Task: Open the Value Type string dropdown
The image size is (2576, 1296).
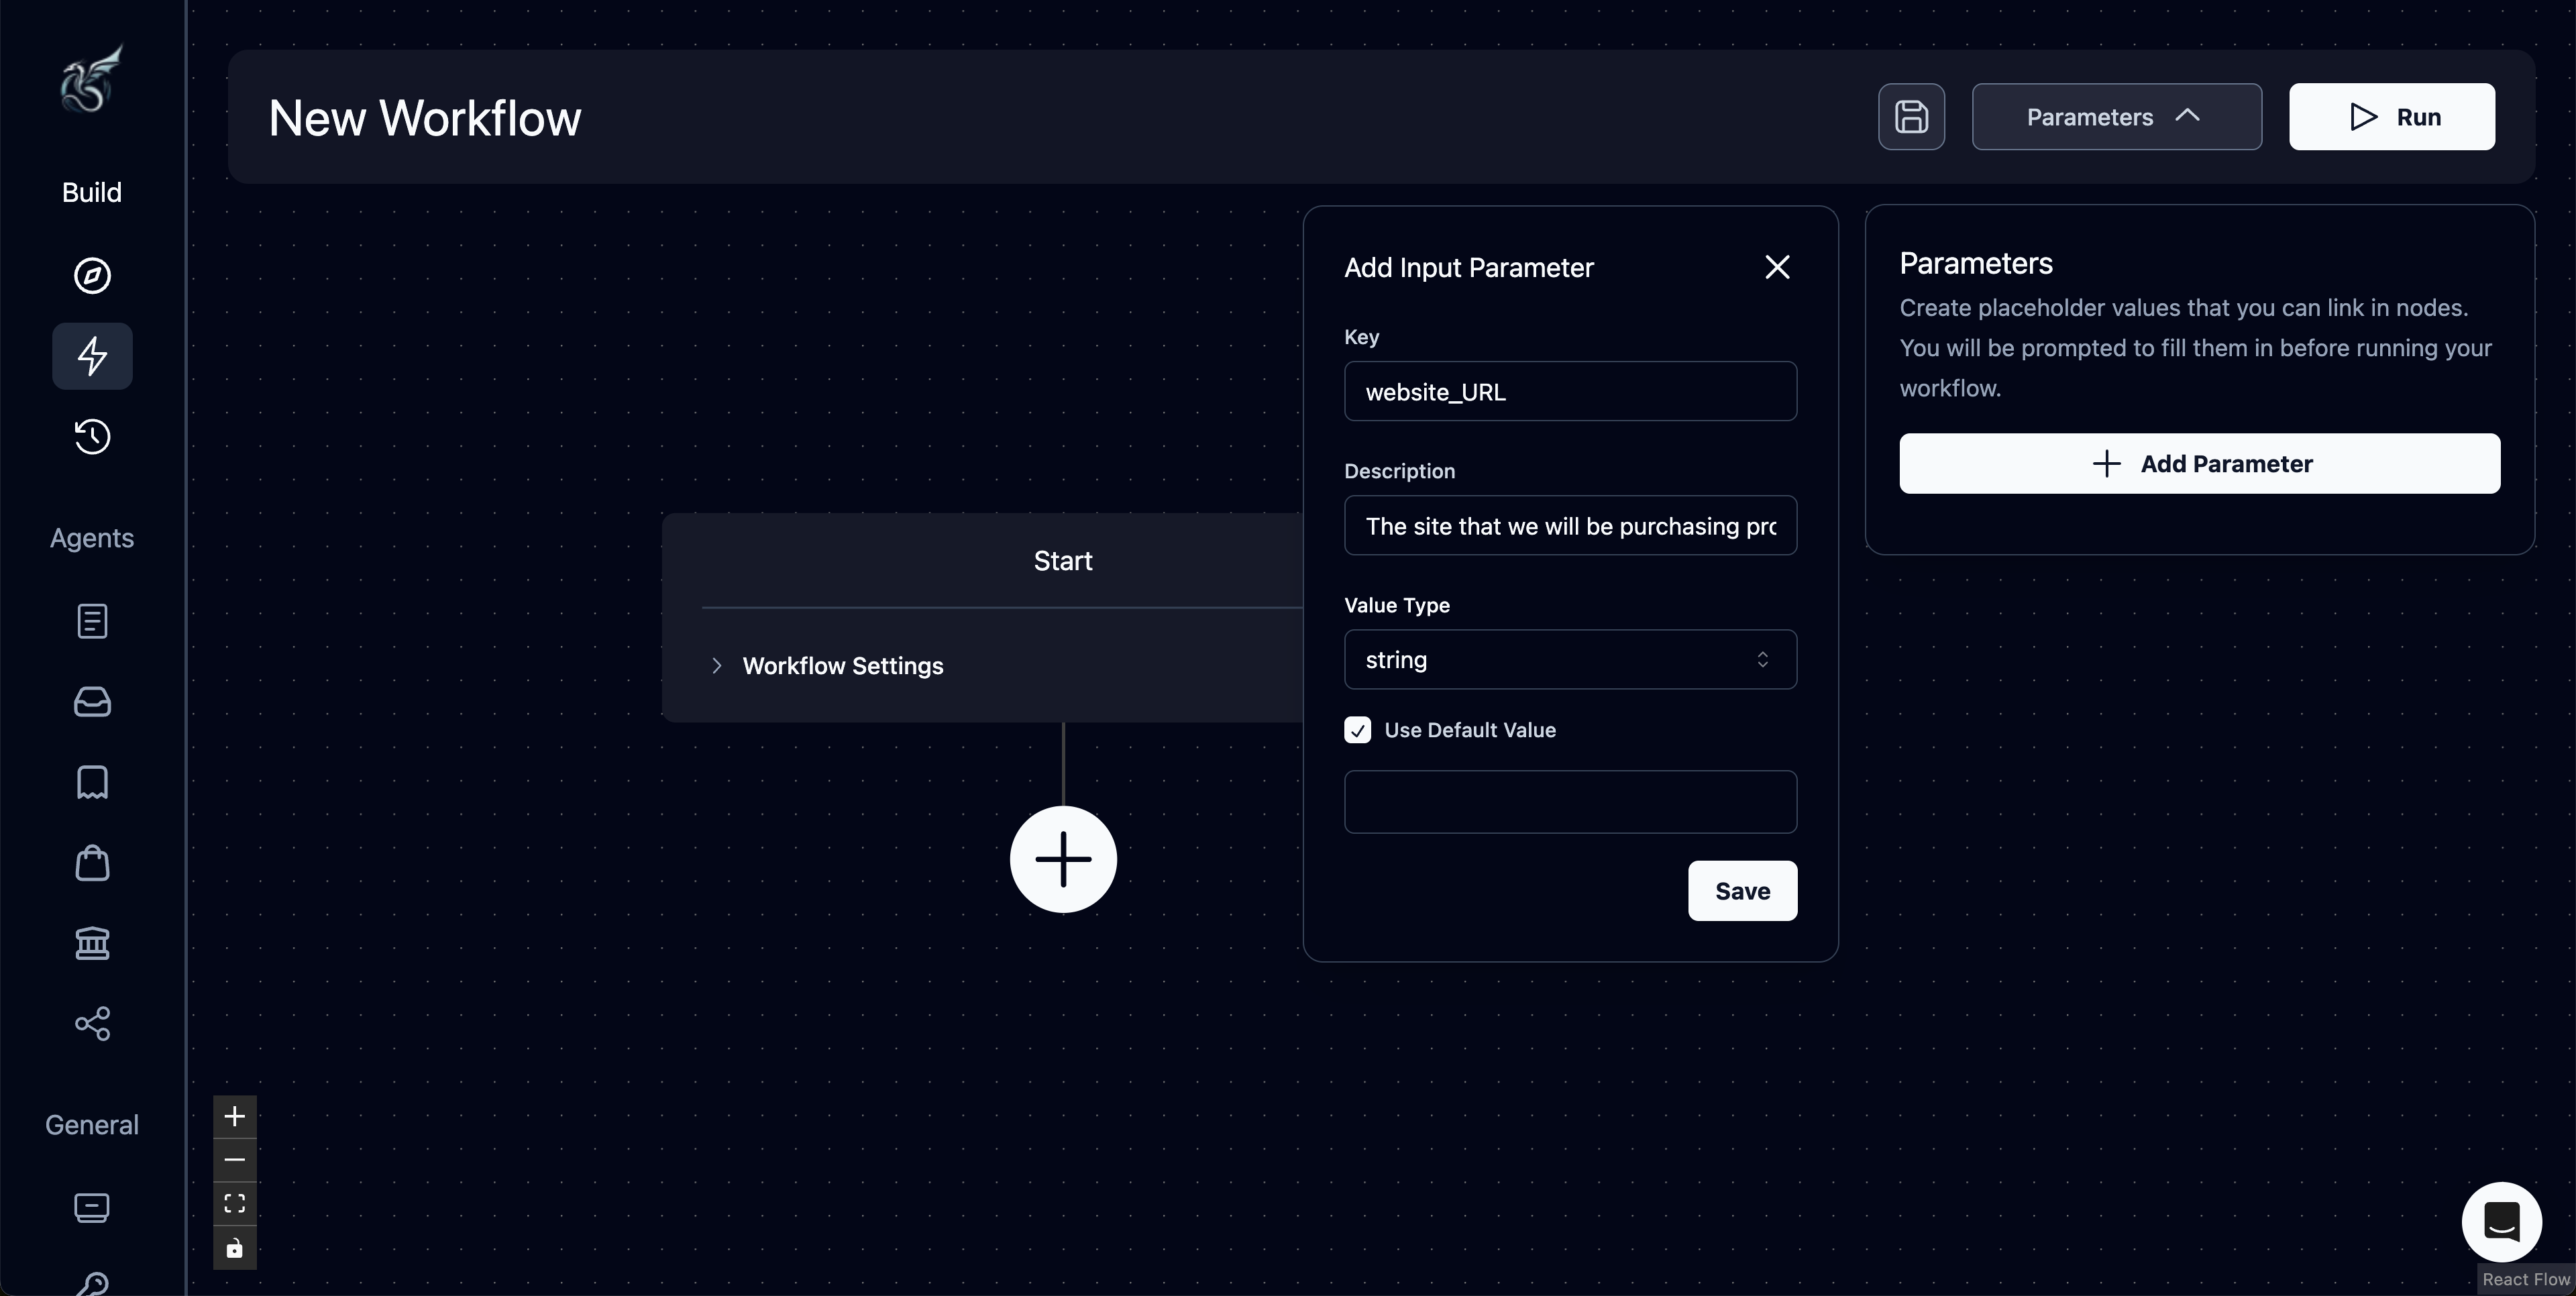Action: (x=1569, y=659)
